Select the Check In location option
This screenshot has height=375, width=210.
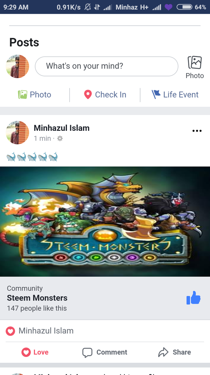[x=105, y=95]
